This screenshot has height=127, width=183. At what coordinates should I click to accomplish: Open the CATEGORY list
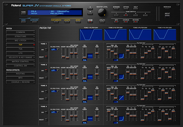(34, 22)
